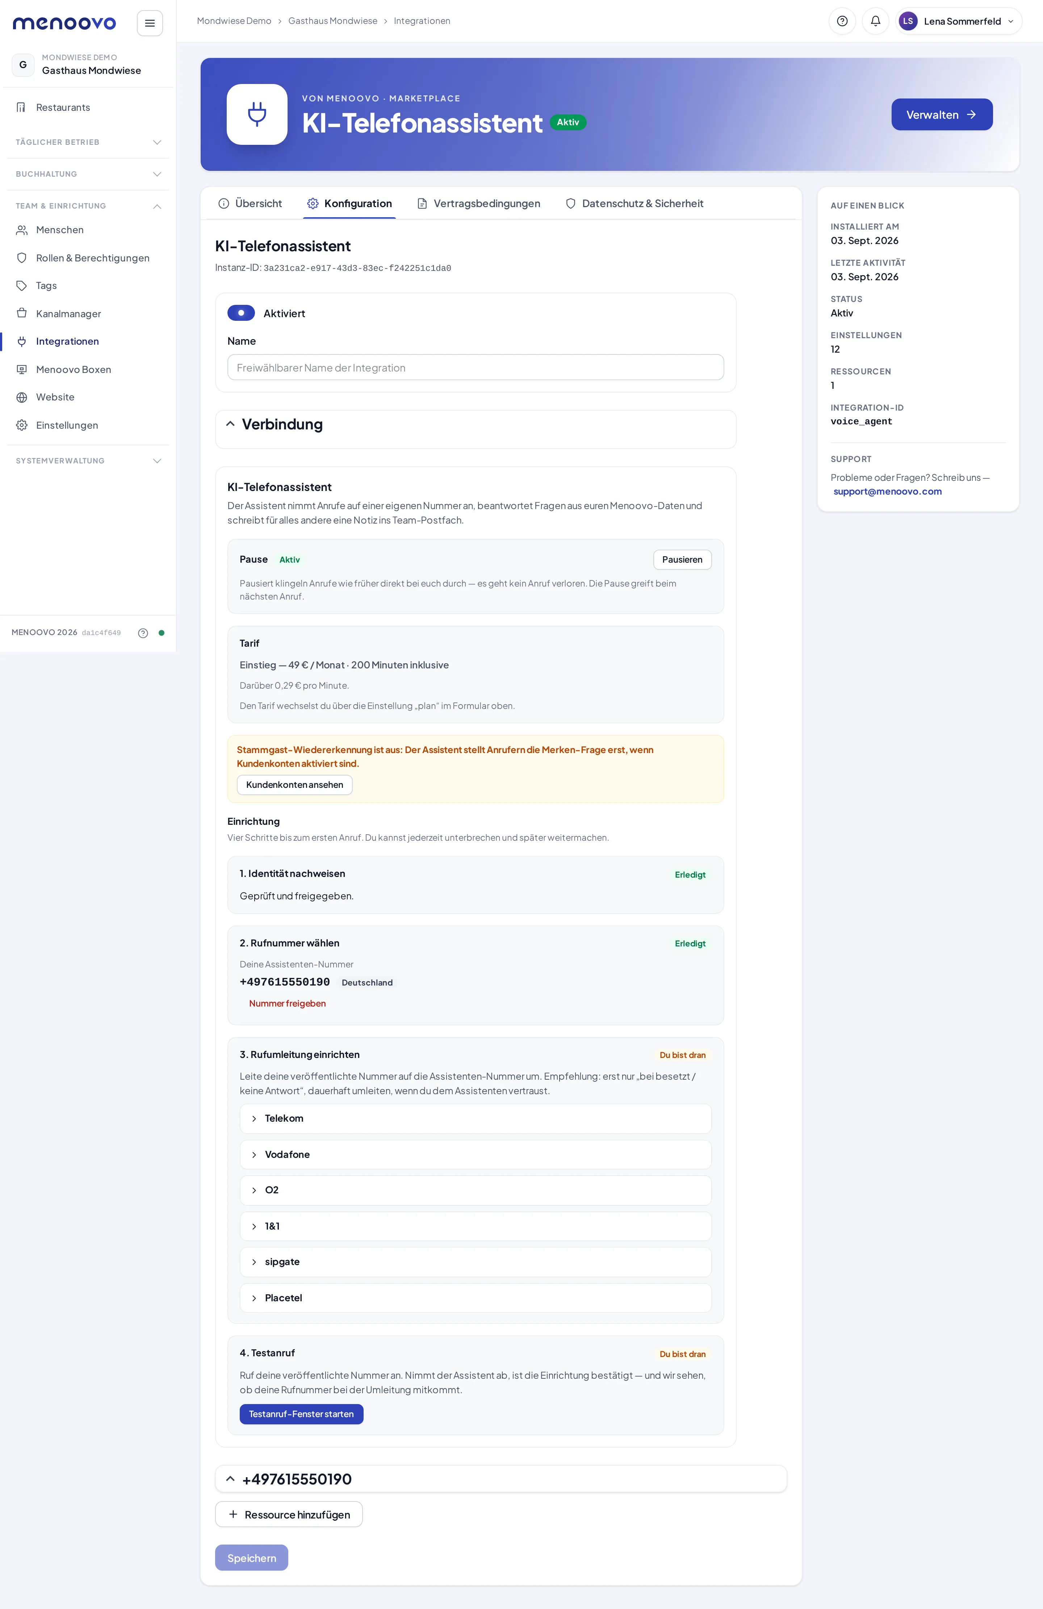1043x1609 pixels.
Task: Collapse the Team & Einrichtung section
Action: [x=88, y=206]
